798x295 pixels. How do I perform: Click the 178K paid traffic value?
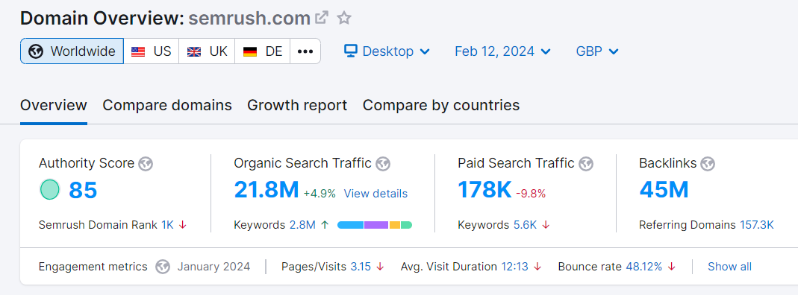(484, 190)
